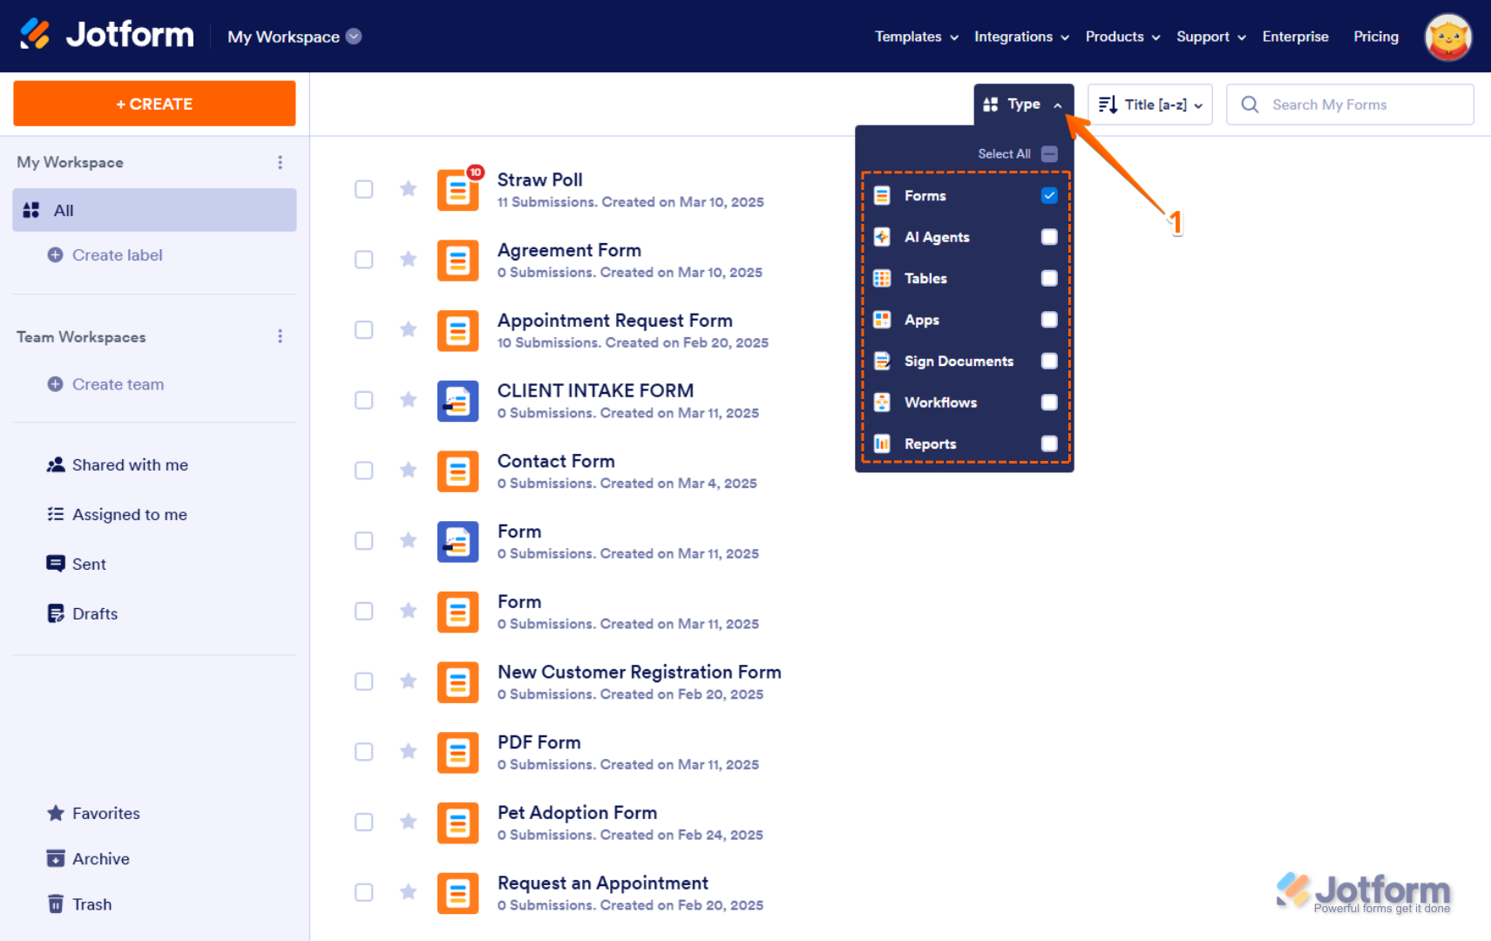1491x941 pixels.
Task: Click the Jotform logo in header
Action: pos(106,35)
